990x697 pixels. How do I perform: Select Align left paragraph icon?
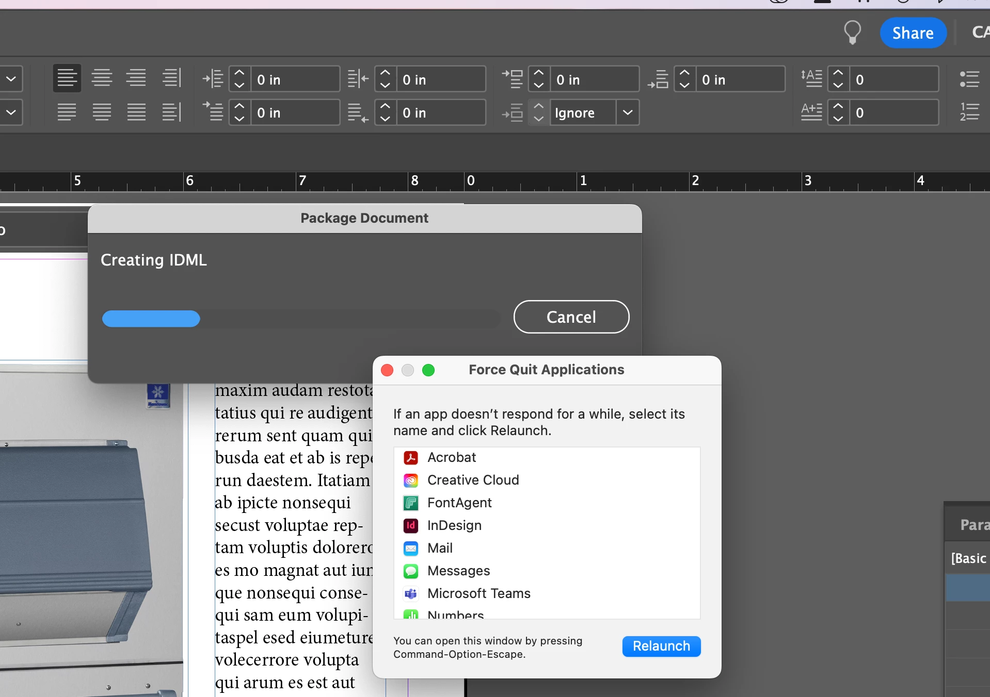pyautogui.click(x=67, y=78)
